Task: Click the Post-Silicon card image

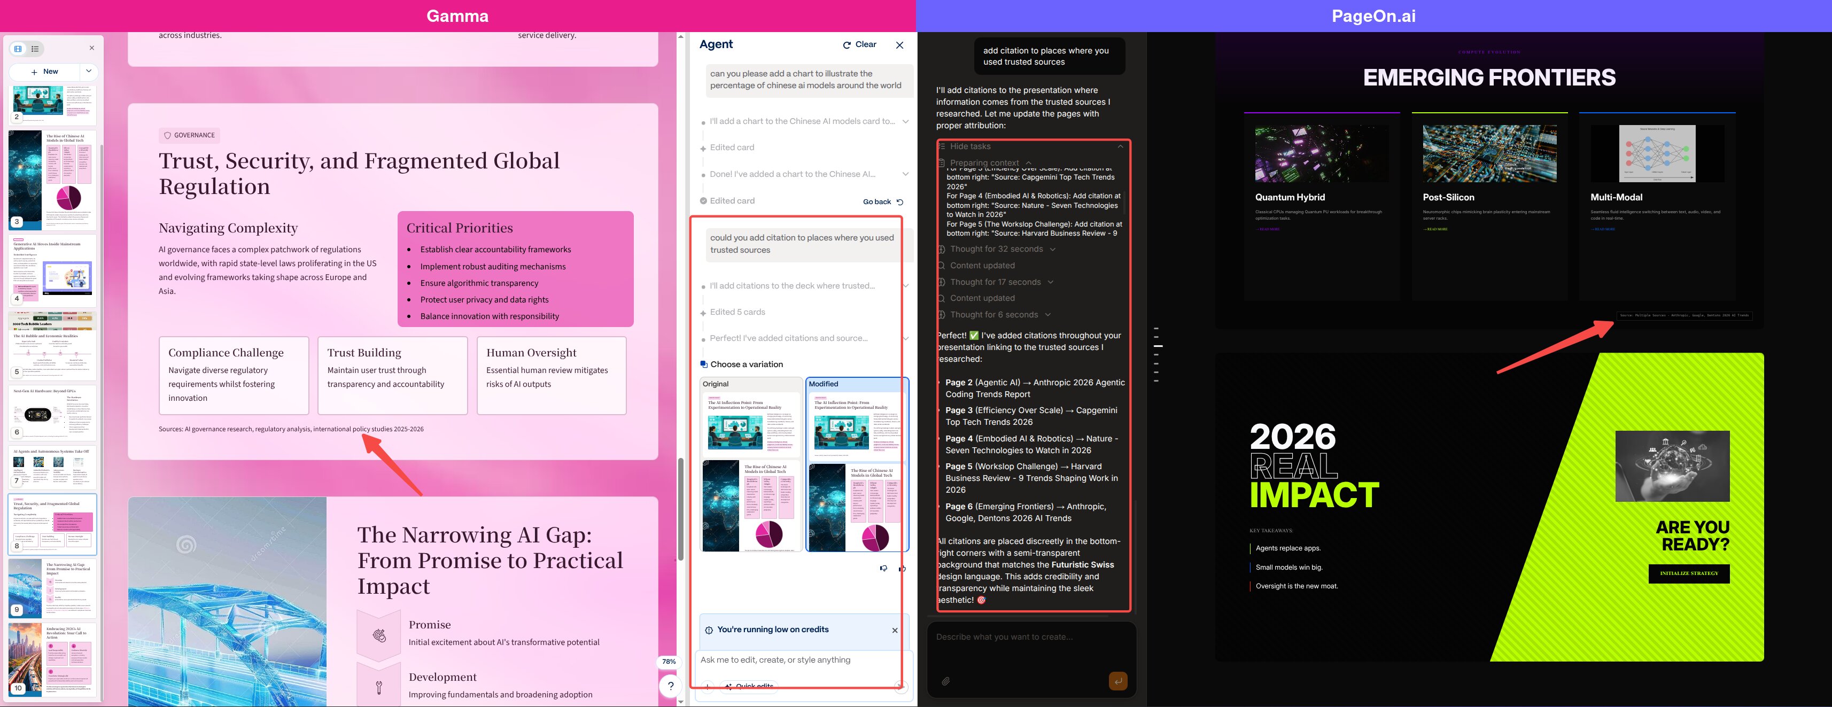Action: (1489, 153)
